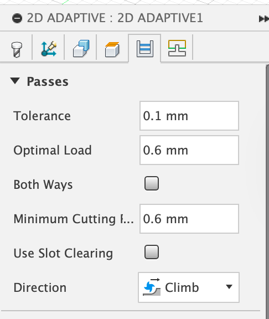The image size is (269, 319).
Task: Collapse the Passes section triangle
Action: [x=15, y=81]
